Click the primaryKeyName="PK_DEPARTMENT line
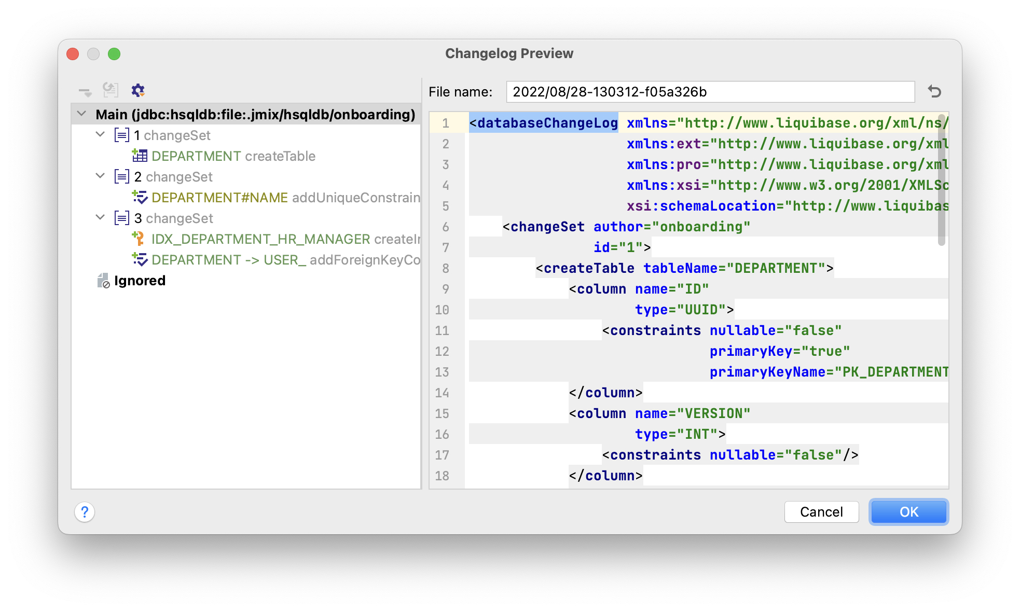Screen dimensions: 1020x611 pyautogui.click(x=829, y=372)
